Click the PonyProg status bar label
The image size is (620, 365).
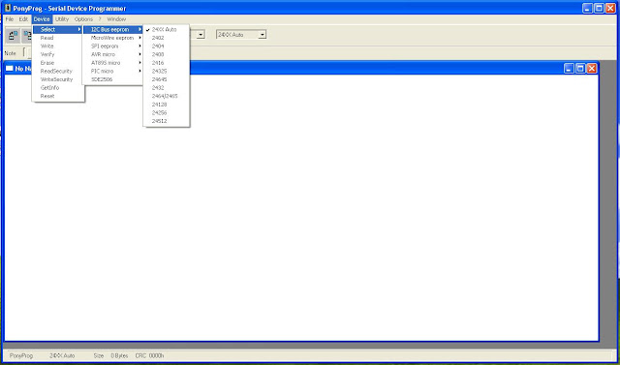pyautogui.click(x=21, y=355)
